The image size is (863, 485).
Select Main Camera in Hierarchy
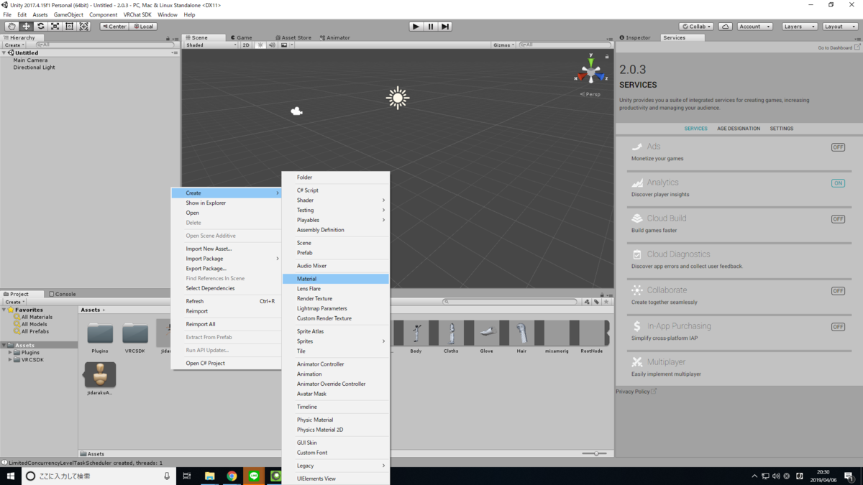30,60
